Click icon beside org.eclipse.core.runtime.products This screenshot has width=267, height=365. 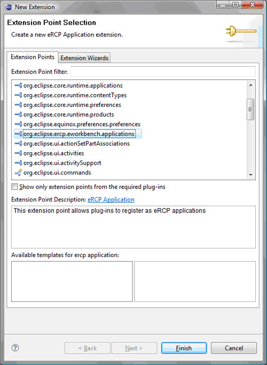(x=18, y=114)
